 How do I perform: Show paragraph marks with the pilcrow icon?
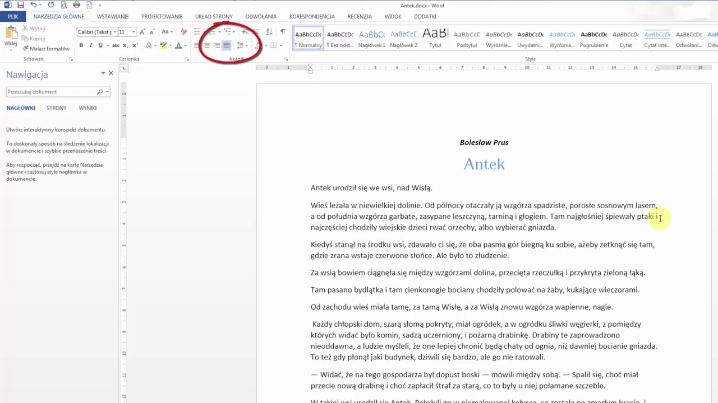click(283, 32)
